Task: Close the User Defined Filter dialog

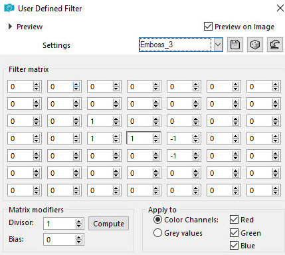Action: coord(280,9)
